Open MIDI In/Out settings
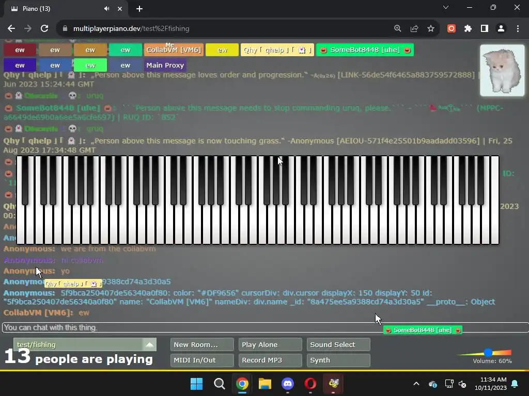 (202, 360)
